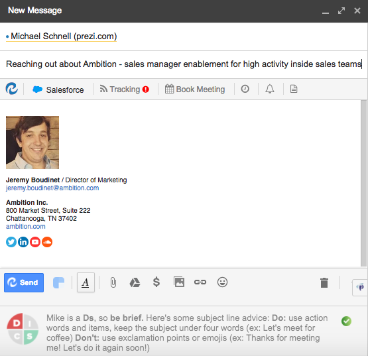Click the LinkedIn icon in signature
The height and width of the screenshot is (356, 368).
pyautogui.click(x=23, y=242)
